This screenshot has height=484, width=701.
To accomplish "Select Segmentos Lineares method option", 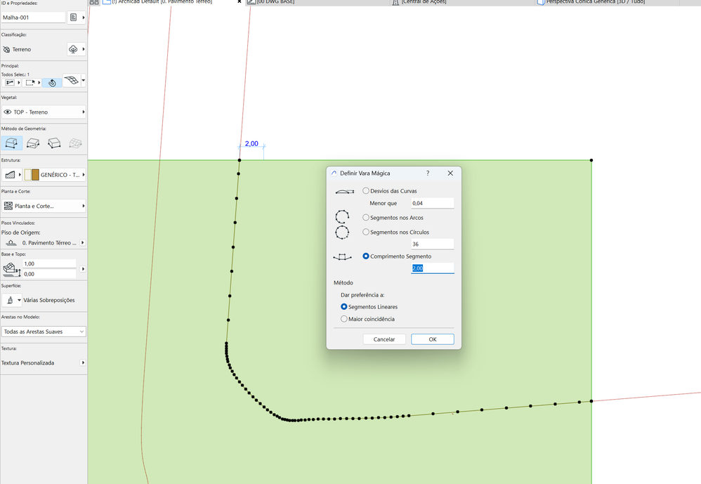I will (x=343, y=306).
